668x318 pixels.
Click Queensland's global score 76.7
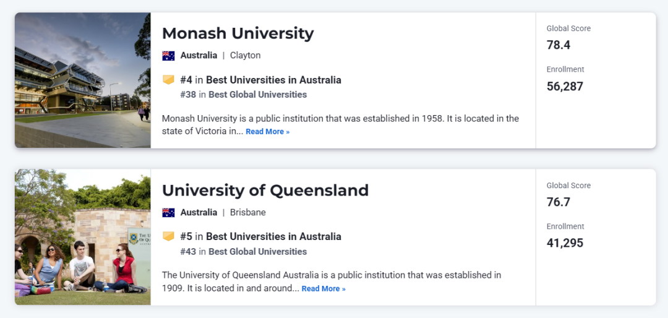[559, 202]
